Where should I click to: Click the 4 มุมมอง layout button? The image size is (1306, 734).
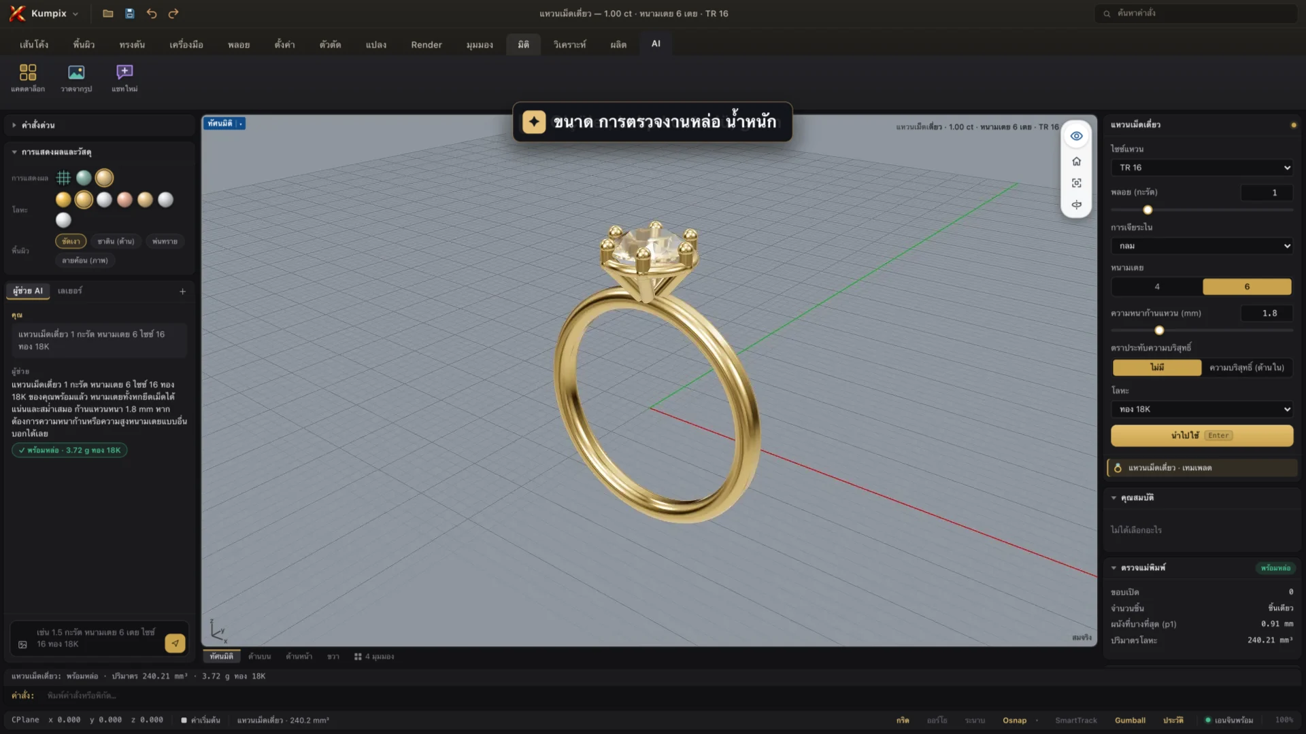pyautogui.click(x=374, y=657)
